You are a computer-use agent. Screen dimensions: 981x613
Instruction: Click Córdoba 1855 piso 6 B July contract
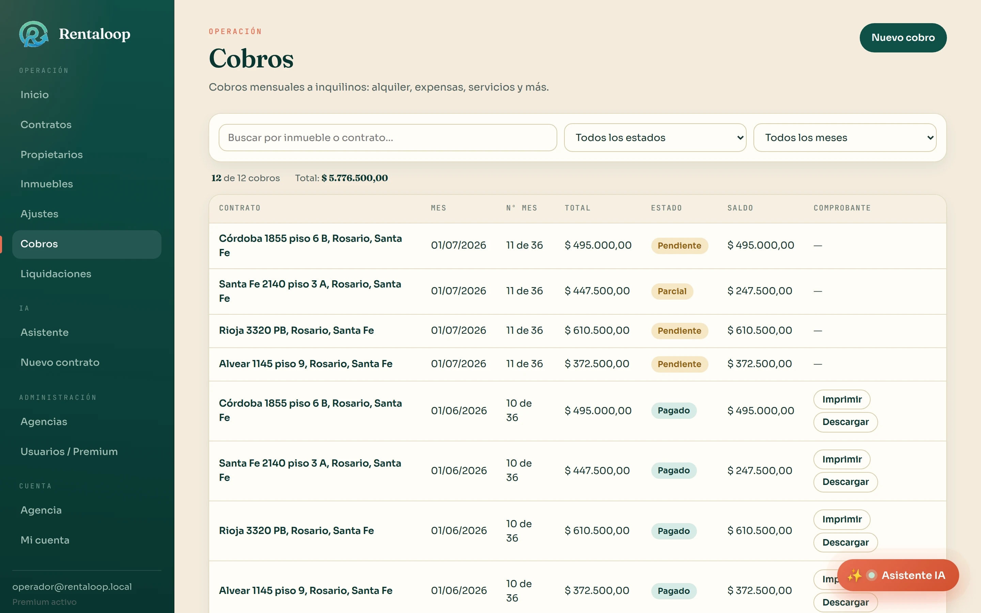point(310,246)
